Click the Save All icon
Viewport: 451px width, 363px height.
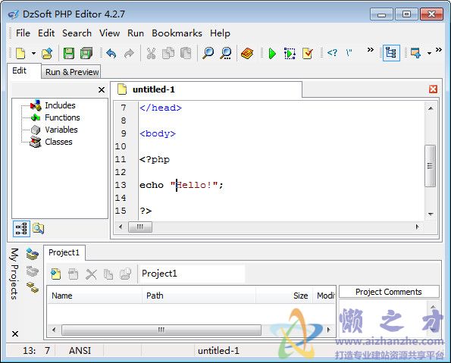[86, 53]
